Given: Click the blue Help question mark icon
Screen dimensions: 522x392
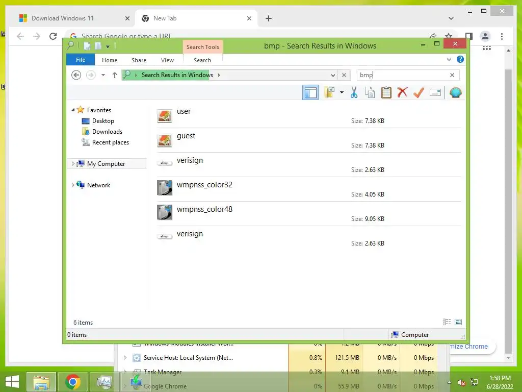Looking at the screenshot, I should pyautogui.click(x=460, y=59).
